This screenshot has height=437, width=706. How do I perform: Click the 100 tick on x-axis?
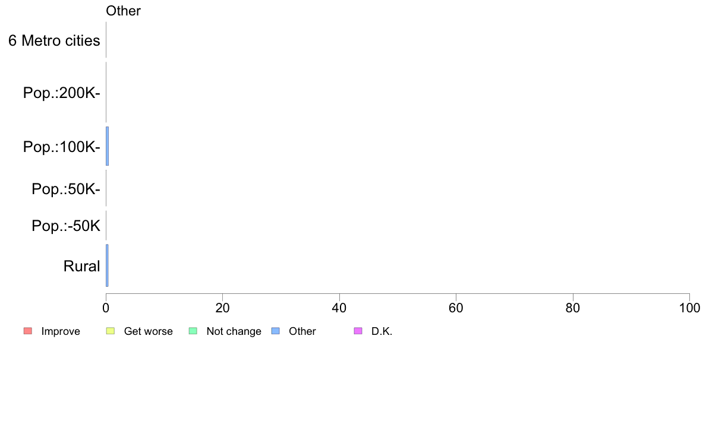pyautogui.click(x=689, y=308)
